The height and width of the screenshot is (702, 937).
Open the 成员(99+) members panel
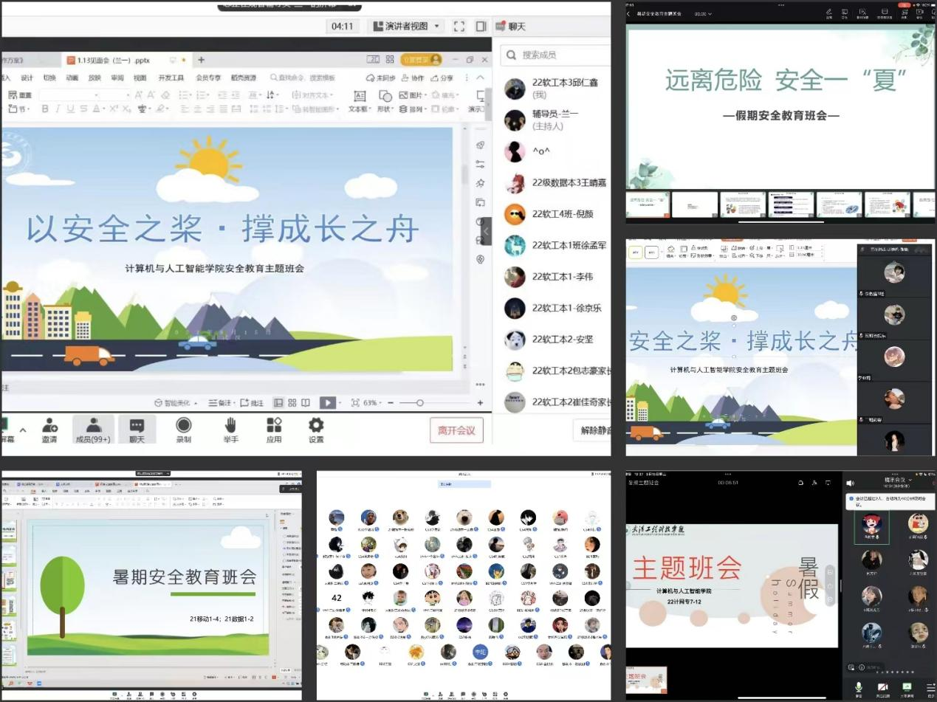coord(94,430)
